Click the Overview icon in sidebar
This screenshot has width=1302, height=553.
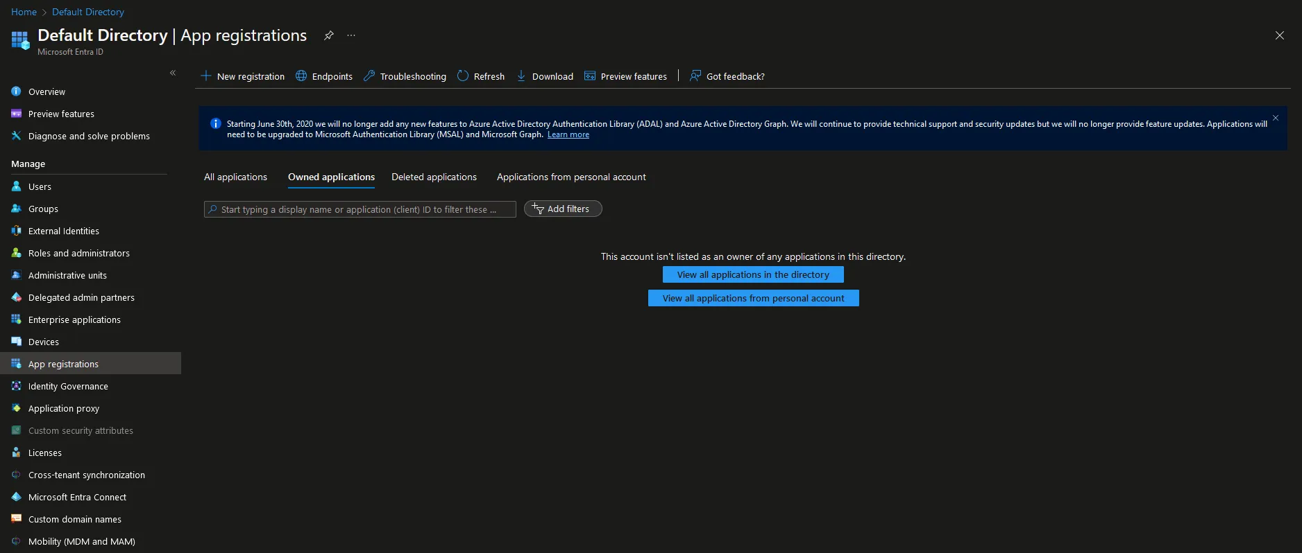click(x=17, y=91)
